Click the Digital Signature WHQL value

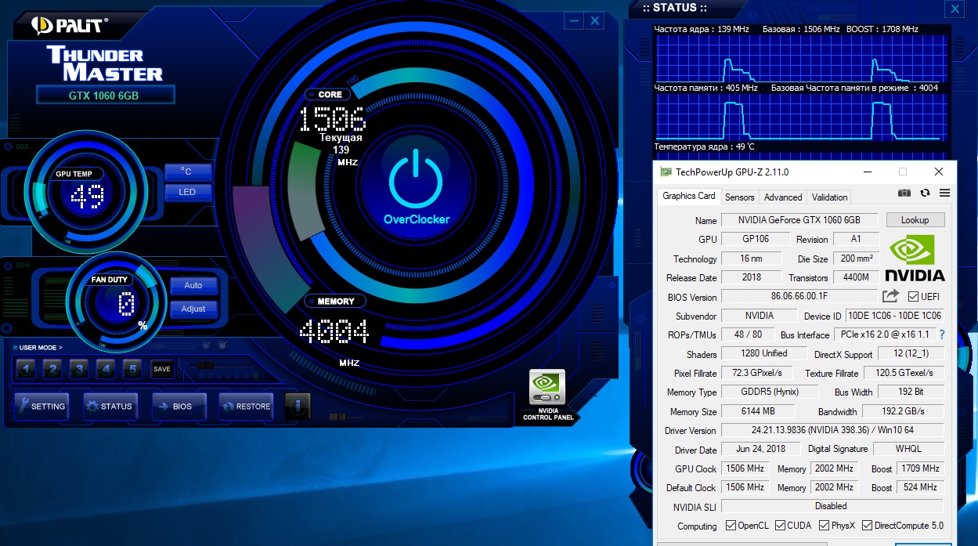point(908,449)
